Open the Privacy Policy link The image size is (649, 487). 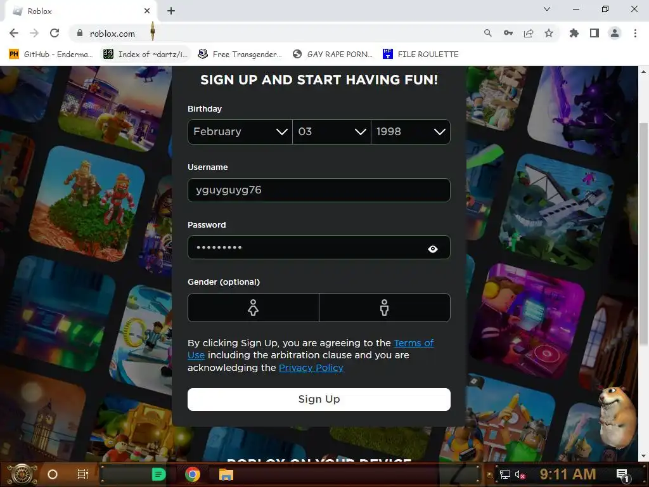[x=311, y=368]
